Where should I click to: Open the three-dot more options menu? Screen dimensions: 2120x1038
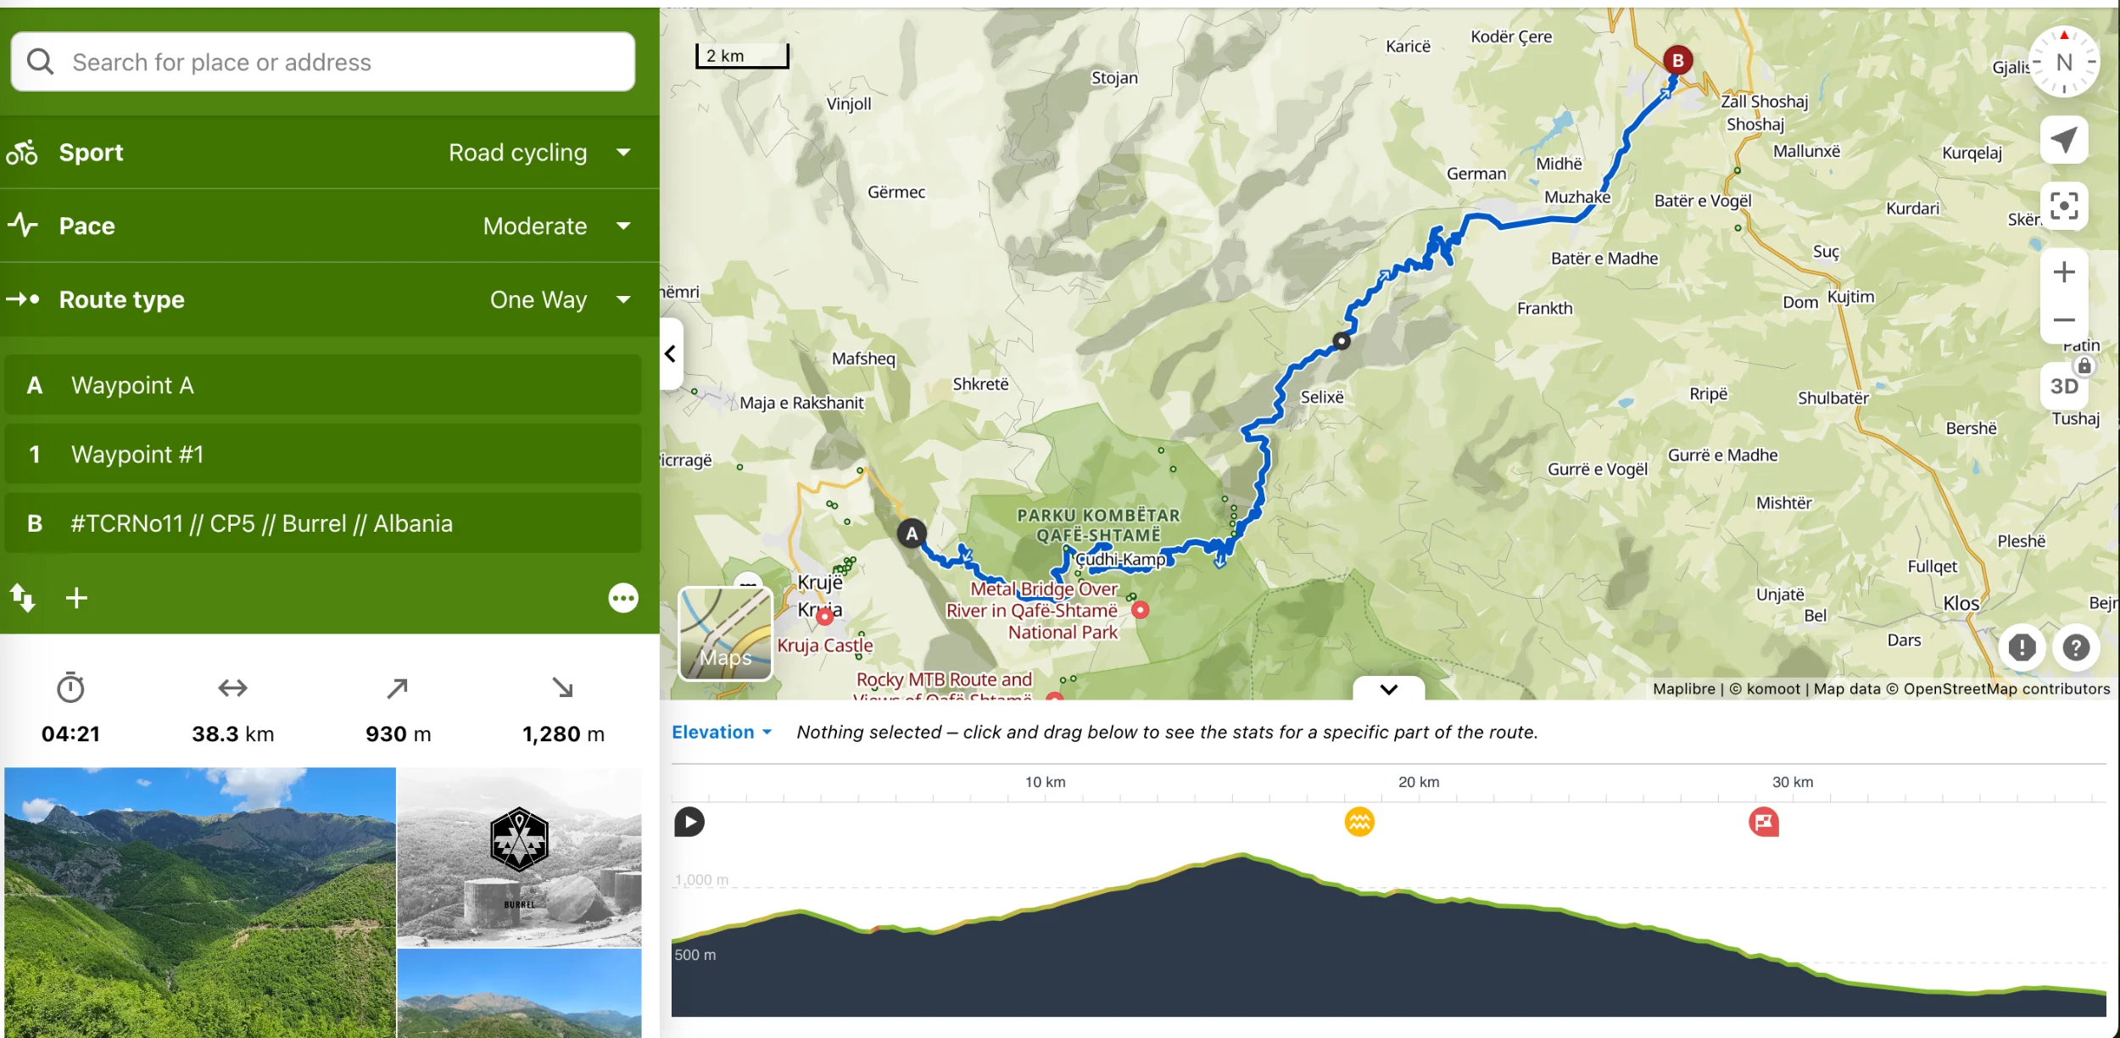point(623,598)
